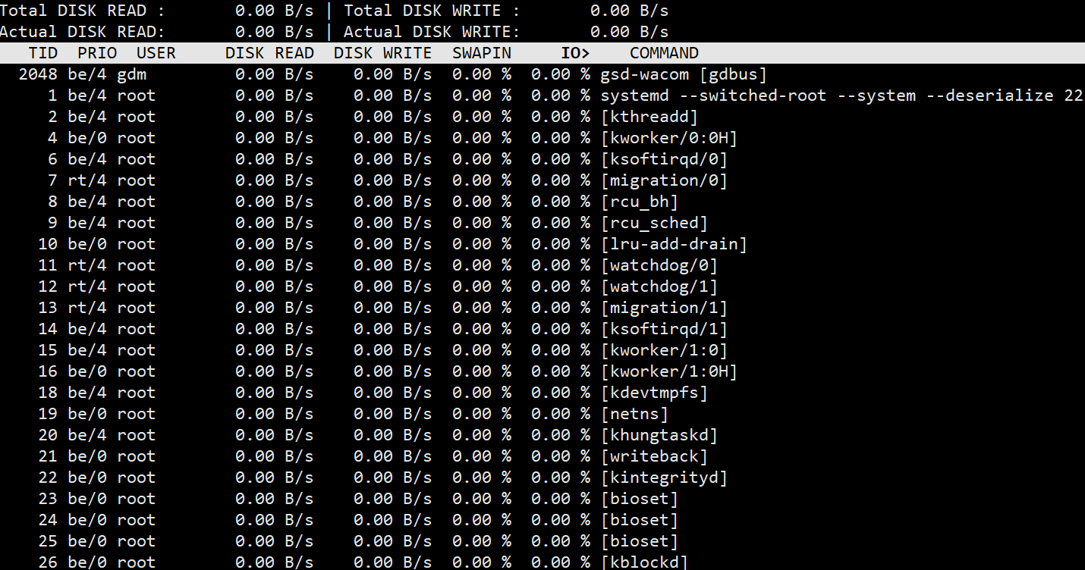Click the 0.00 B/s Total DISK READ value

(274, 11)
